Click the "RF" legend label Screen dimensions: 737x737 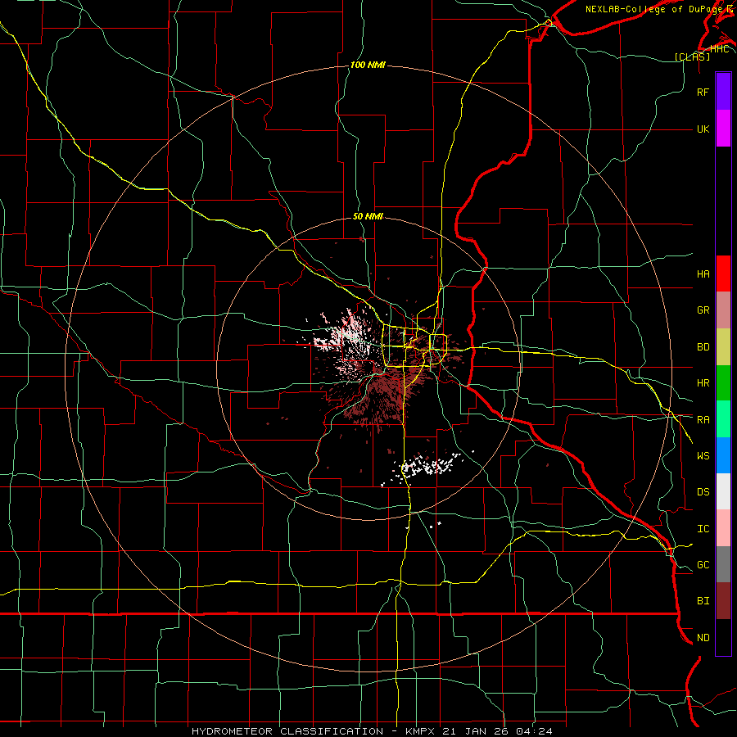point(703,92)
